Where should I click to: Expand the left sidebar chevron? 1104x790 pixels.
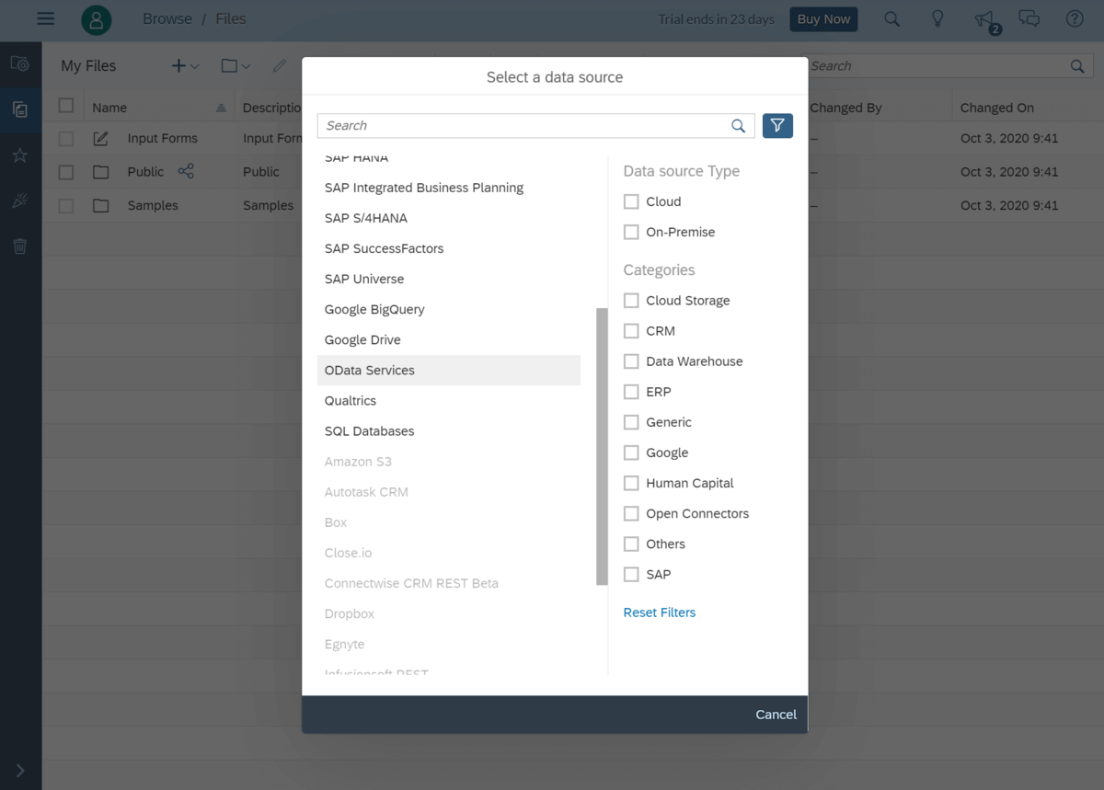[x=20, y=771]
